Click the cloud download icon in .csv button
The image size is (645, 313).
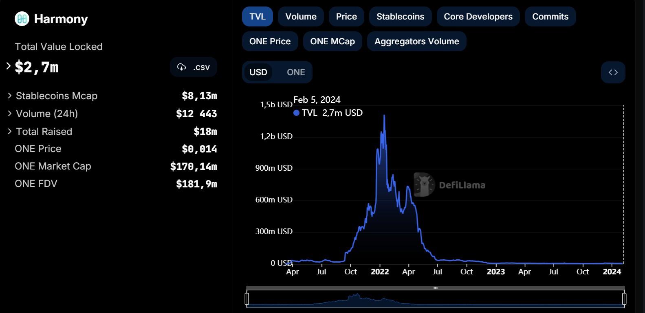[182, 67]
